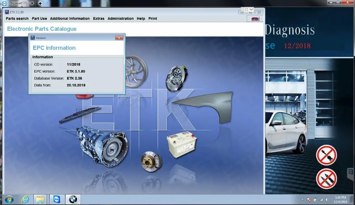Click the safely remove hardware tray icon
Viewport: 355px width, 205px height.
click(x=315, y=200)
